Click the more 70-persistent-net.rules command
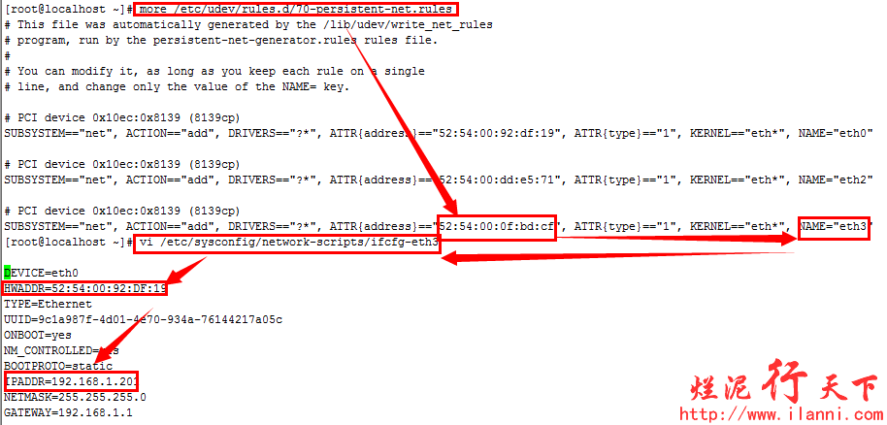 tap(296, 10)
